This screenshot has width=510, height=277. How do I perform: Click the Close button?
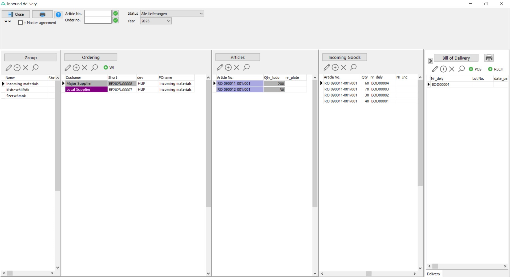[x=16, y=14]
